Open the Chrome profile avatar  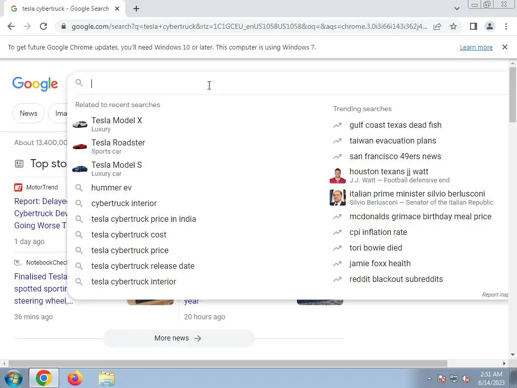click(490, 26)
